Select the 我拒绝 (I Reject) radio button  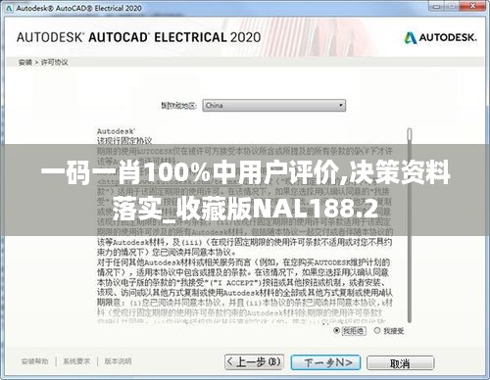[336, 331]
